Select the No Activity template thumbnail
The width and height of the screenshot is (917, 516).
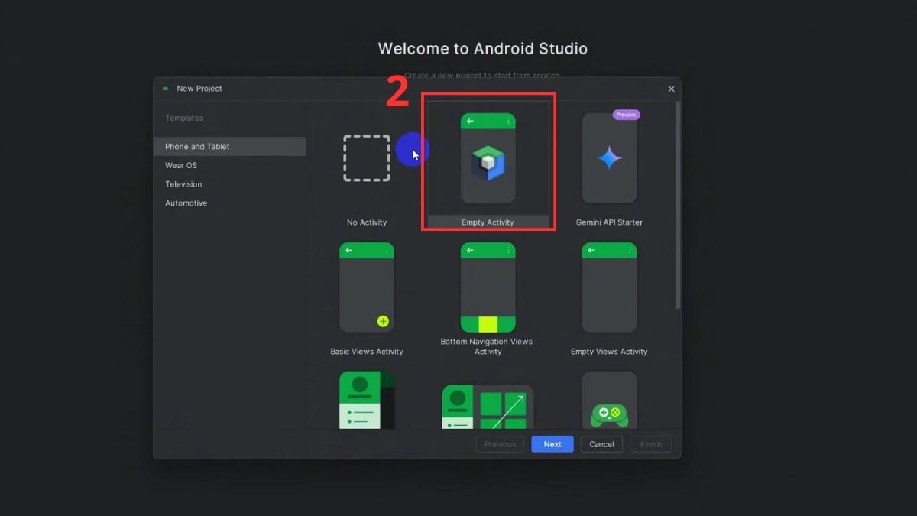pos(367,158)
